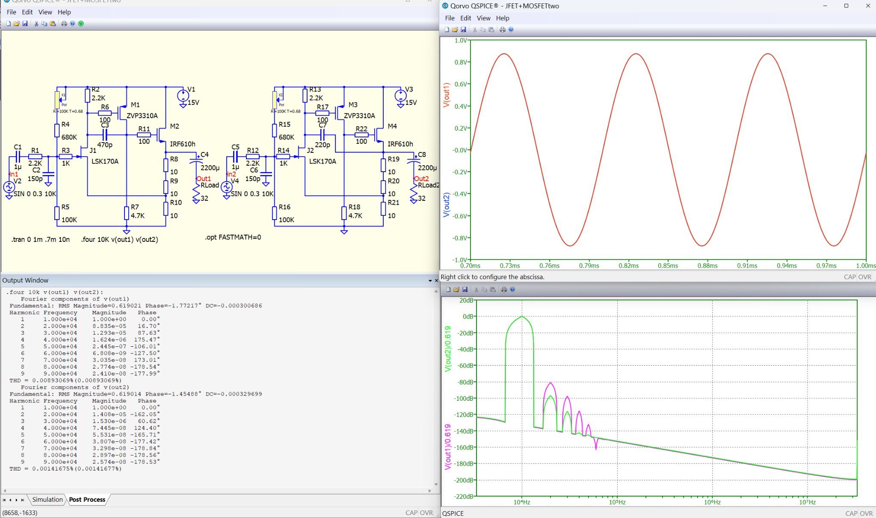Click Print icon in lower spectrum pane toolbar

coord(504,289)
